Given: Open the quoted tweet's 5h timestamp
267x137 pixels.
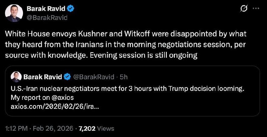Looking at the screenshot, I should 124,77.
